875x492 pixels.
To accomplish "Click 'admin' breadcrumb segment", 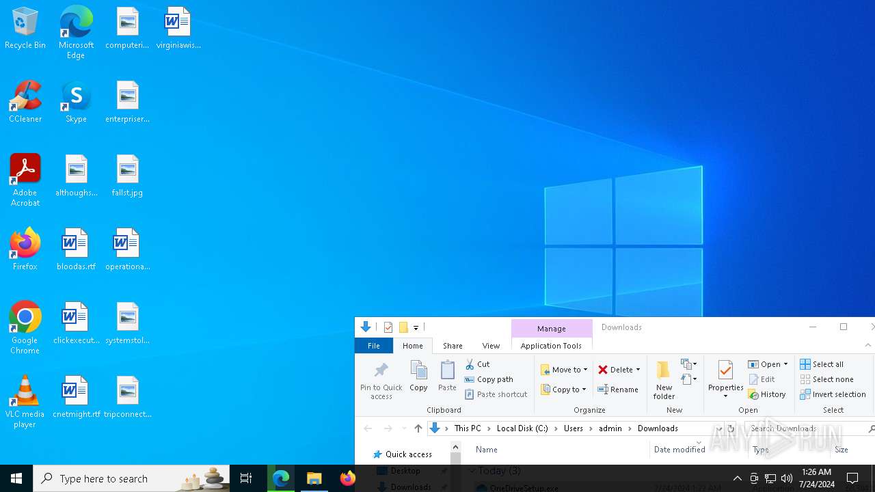I will 610,428.
